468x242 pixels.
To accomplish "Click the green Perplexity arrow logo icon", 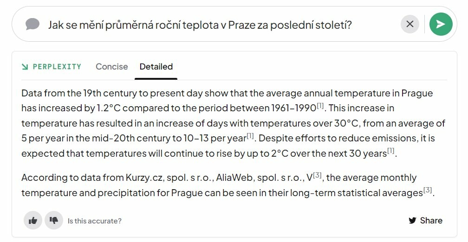I will tap(25, 66).
